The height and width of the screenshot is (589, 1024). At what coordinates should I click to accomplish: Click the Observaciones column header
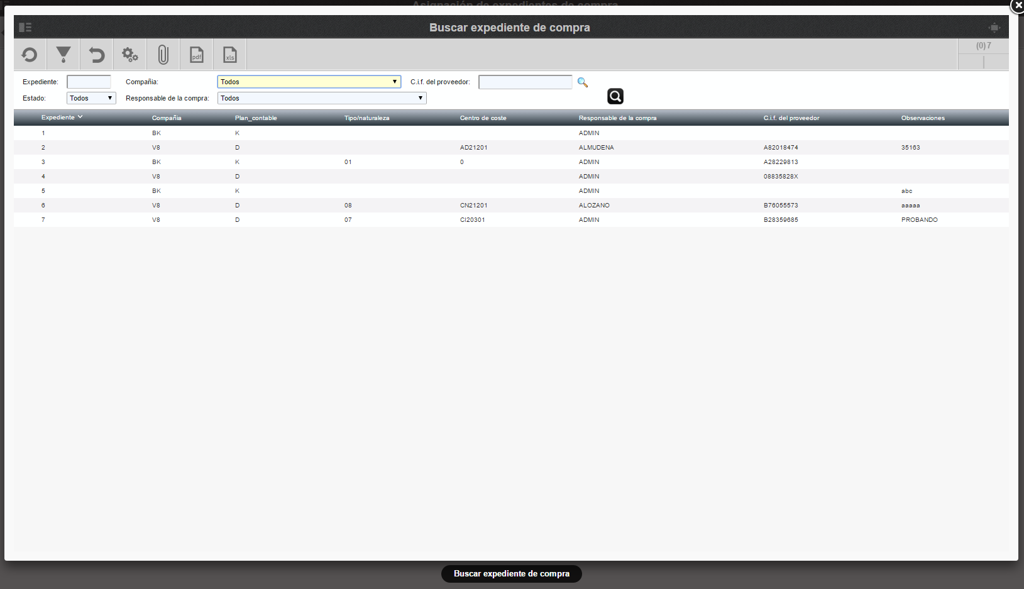tap(923, 118)
